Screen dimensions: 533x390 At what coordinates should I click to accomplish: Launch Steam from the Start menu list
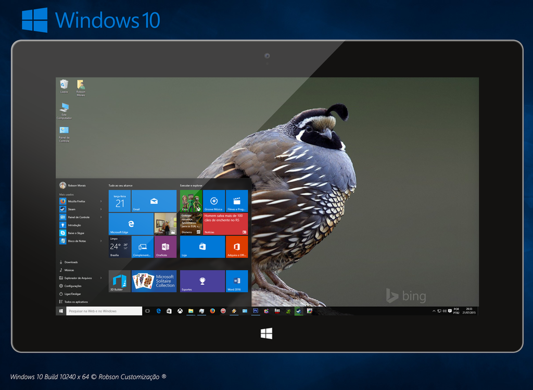tap(68, 209)
